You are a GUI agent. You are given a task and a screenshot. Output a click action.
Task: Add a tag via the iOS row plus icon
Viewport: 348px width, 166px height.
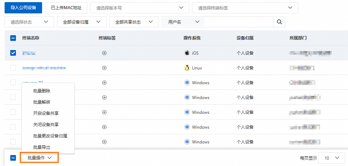104,53
